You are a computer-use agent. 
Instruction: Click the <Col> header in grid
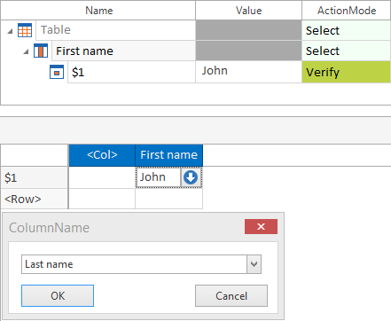coord(102,155)
